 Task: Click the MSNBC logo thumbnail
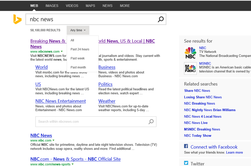click(190, 68)
